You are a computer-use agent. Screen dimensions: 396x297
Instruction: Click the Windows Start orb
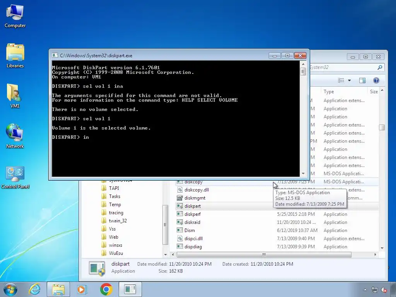point(10,289)
